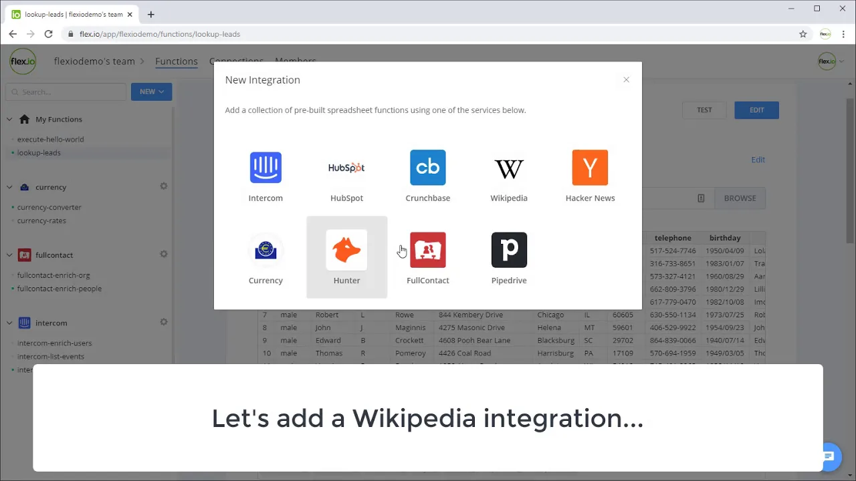
Task: Open intercom-enrich-users function
Action: click(x=54, y=343)
